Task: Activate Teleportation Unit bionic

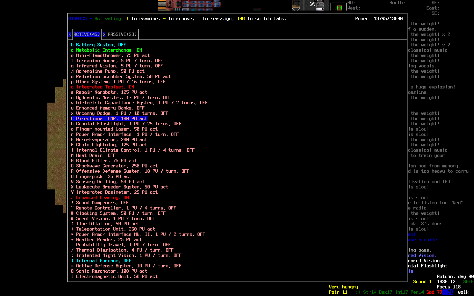Action: (113, 229)
